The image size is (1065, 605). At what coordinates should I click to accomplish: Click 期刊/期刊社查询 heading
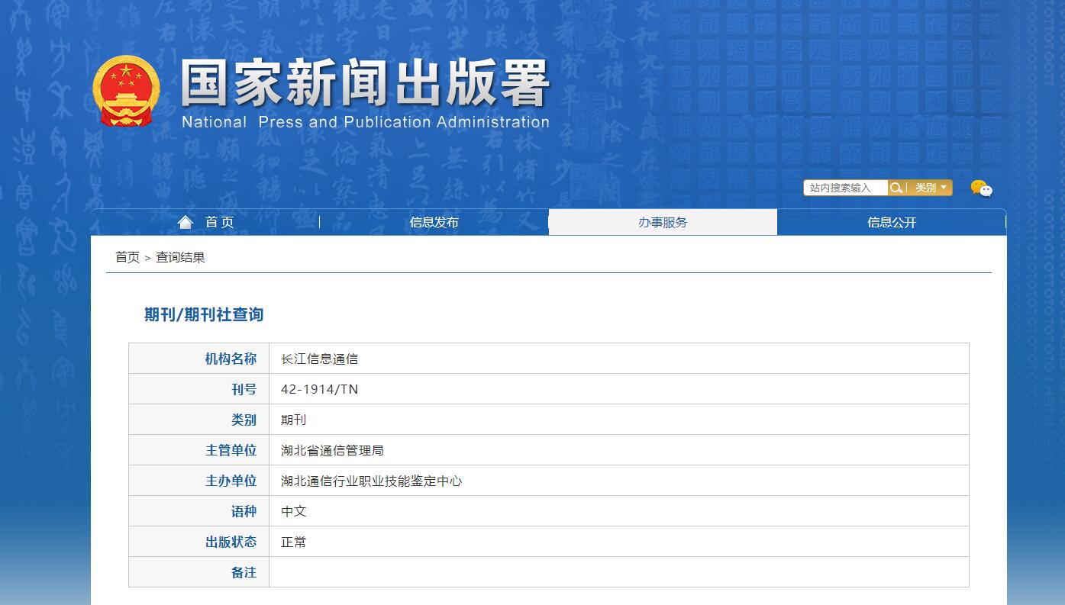[204, 314]
